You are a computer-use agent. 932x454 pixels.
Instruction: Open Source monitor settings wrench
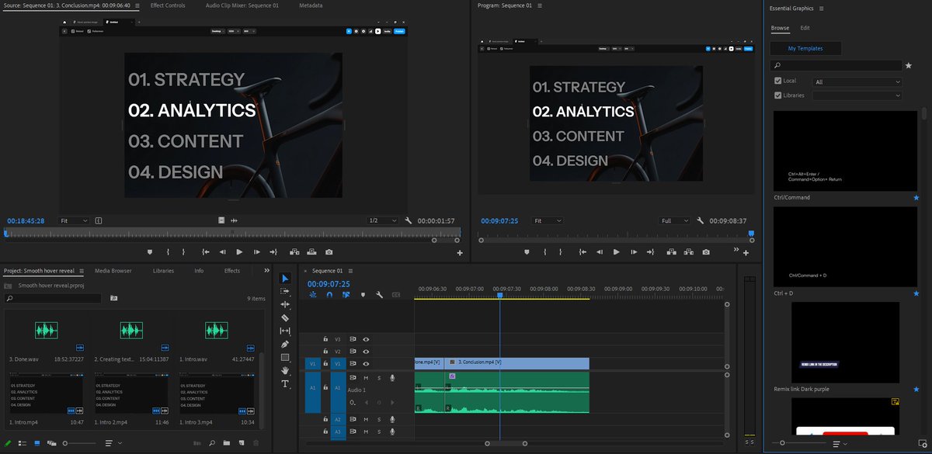[409, 221]
